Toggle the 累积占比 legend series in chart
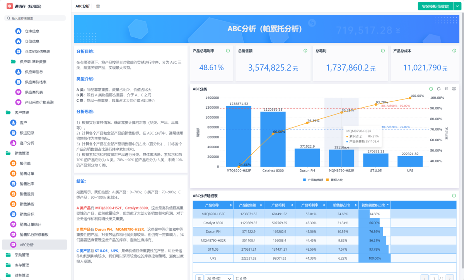The height and width of the screenshot is (280, 464). [334, 180]
